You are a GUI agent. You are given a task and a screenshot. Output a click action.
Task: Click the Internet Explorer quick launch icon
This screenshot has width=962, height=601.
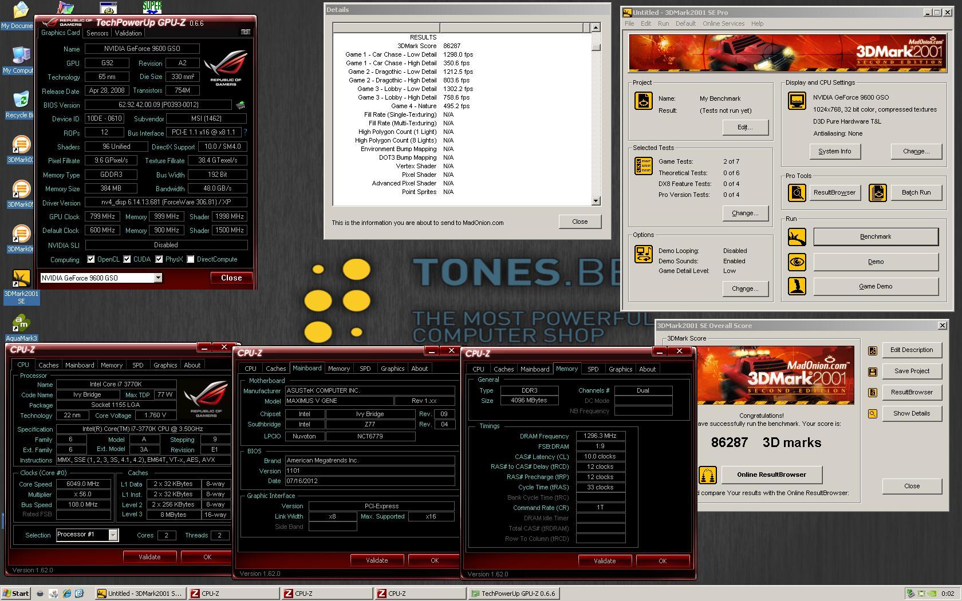coord(67,594)
